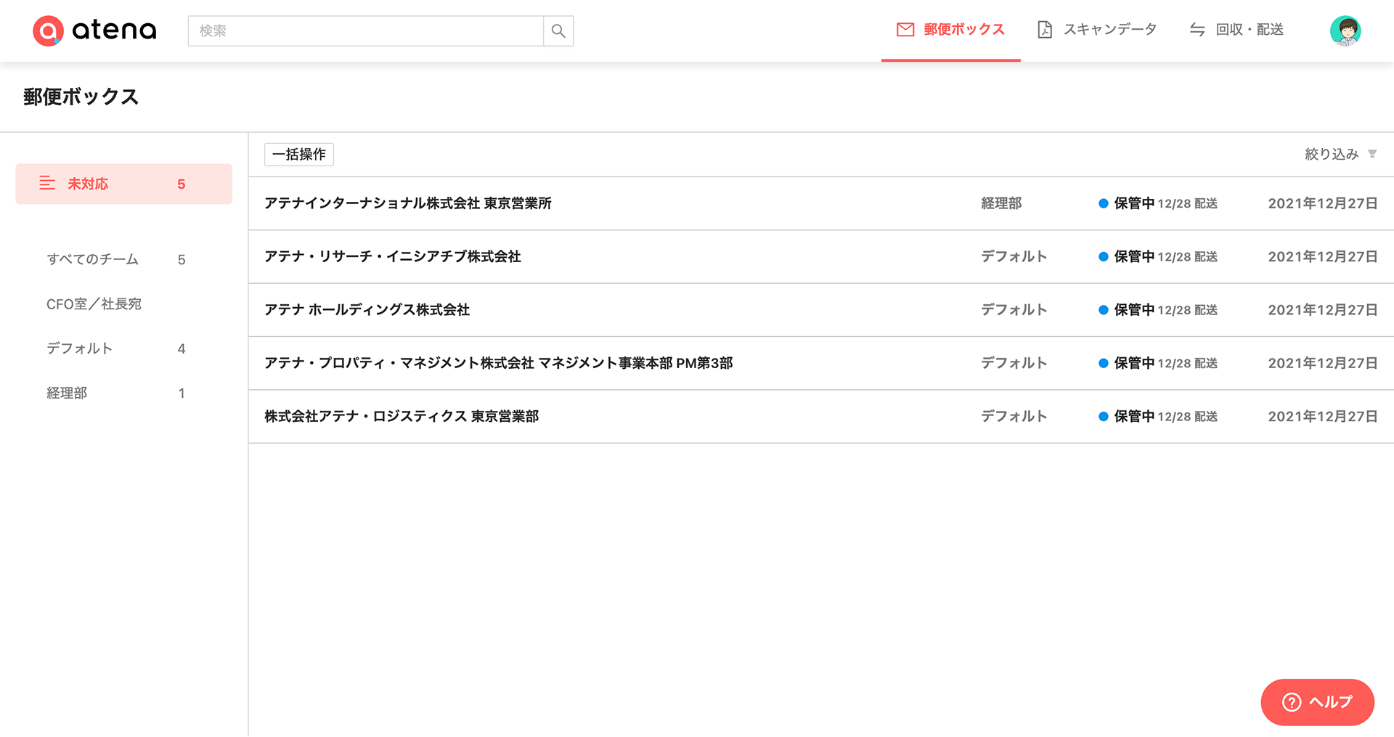This screenshot has width=1394, height=737.
Task: Click the search magnifier button
Action: [558, 30]
